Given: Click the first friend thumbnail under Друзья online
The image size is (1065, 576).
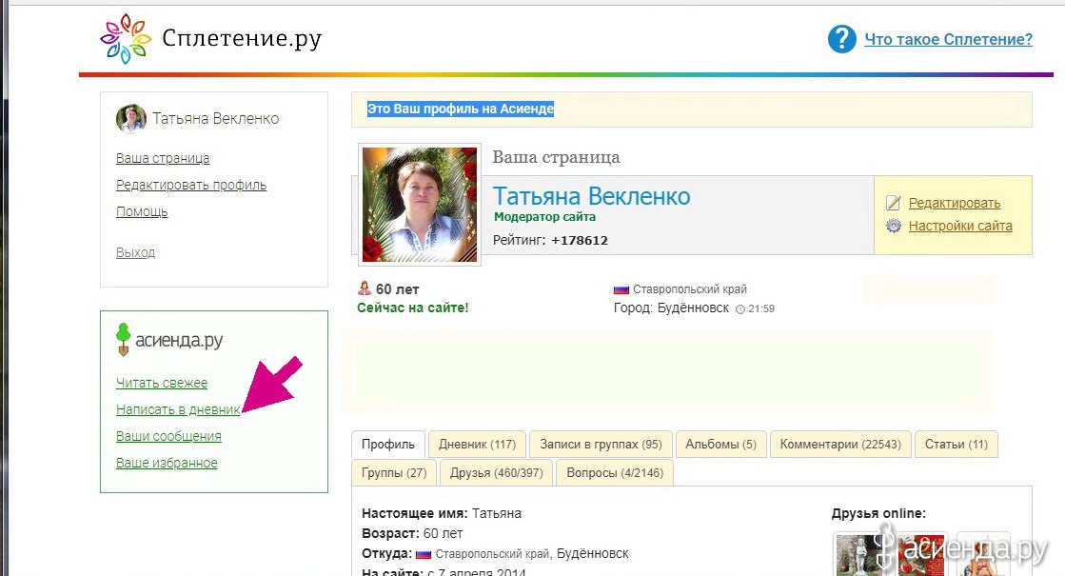Looking at the screenshot, I should [x=859, y=554].
